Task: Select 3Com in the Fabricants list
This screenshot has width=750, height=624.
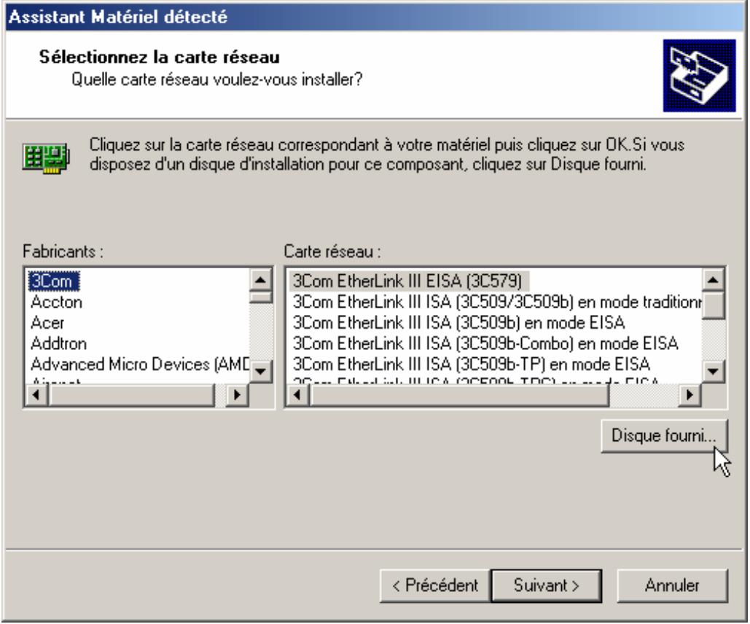Action: (54, 281)
